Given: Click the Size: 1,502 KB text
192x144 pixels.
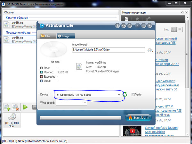Looking at the screenshot, I should click(96, 67).
